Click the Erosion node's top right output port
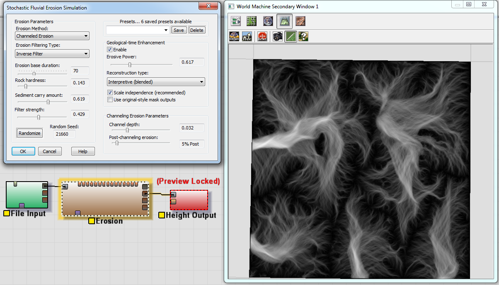Viewport: 499px width, 285px height. click(145, 187)
